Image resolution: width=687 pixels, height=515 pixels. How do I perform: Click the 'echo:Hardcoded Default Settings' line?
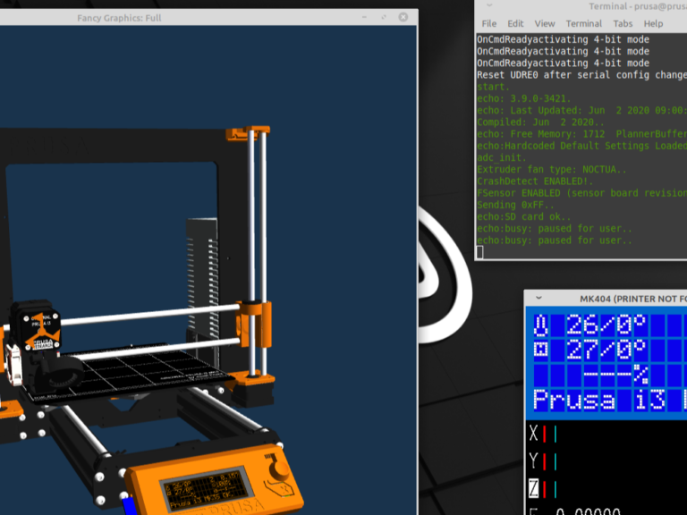[x=581, y=146]
